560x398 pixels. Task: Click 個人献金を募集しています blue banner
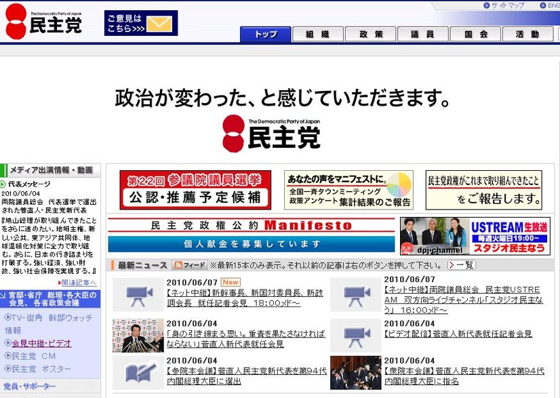(x=252, y=244)
